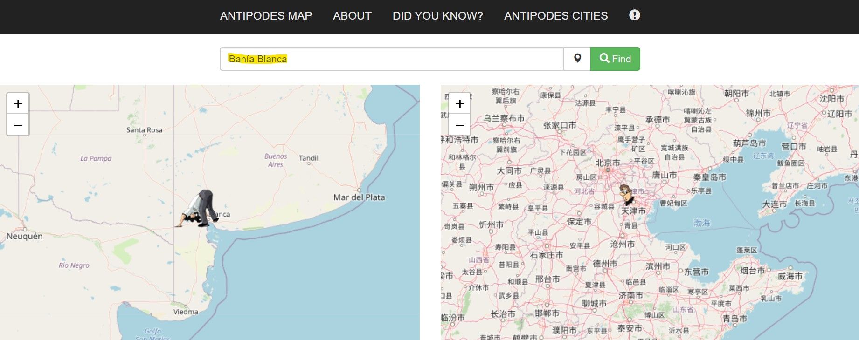Click the Neuquén city label

click(x=24, y=236)
